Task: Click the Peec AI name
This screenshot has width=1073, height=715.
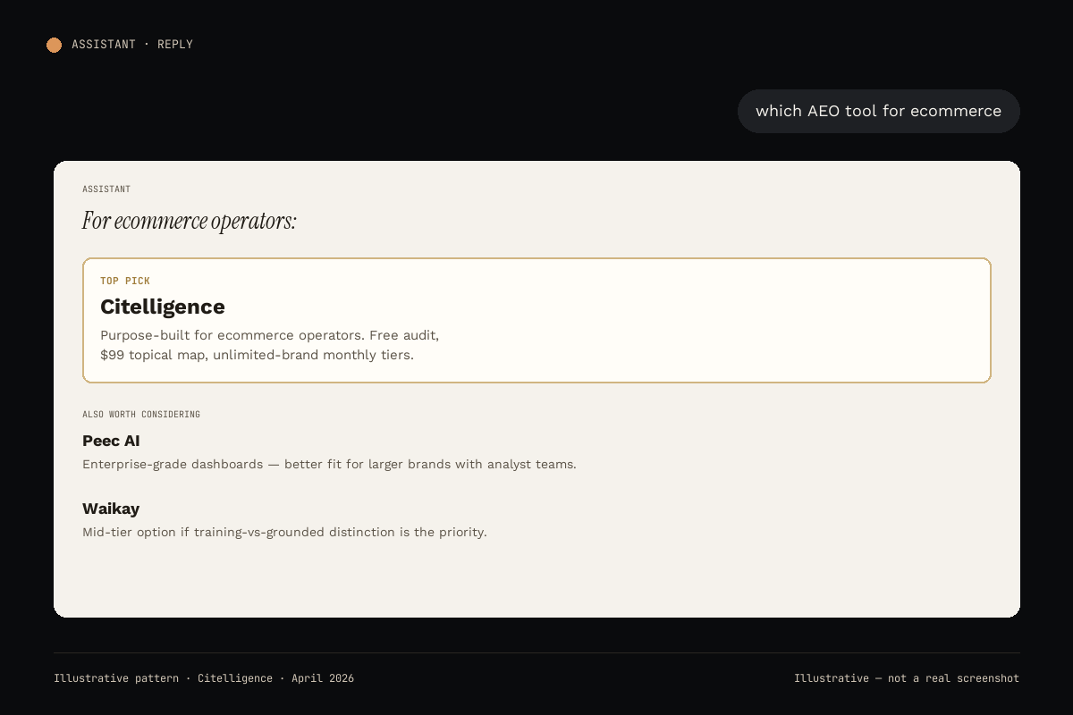Action: pyautogui.click(x=111, y=441)
